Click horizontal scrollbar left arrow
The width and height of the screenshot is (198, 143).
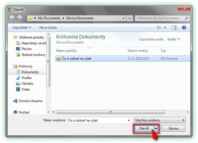(54, 112)
